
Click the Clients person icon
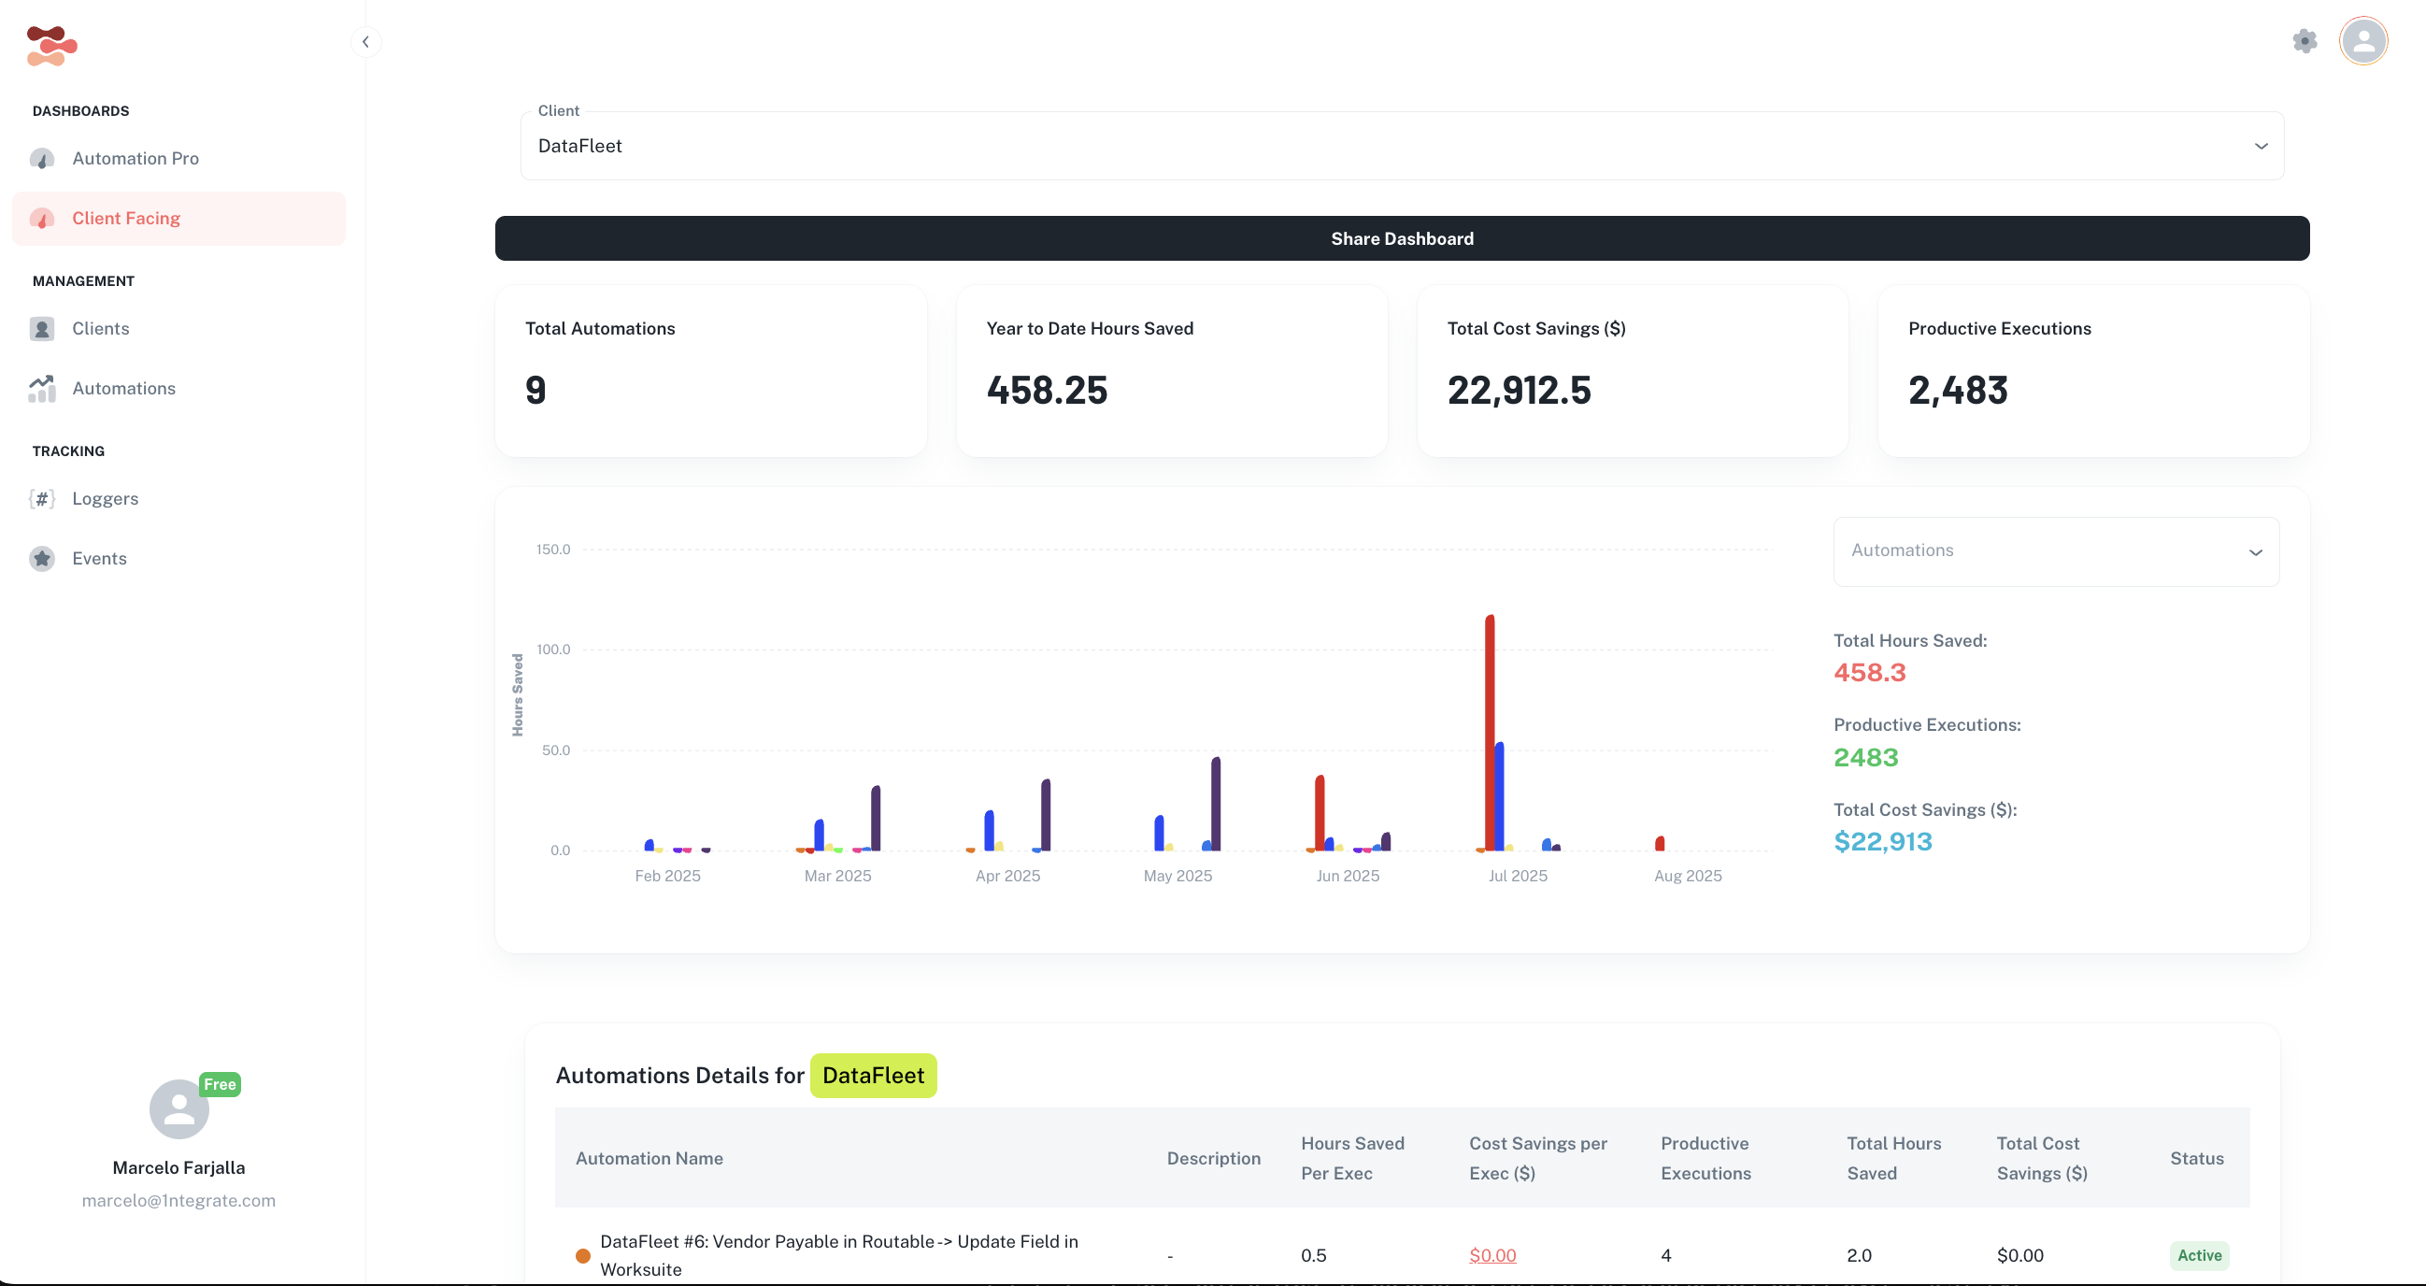tap(42, 329)
